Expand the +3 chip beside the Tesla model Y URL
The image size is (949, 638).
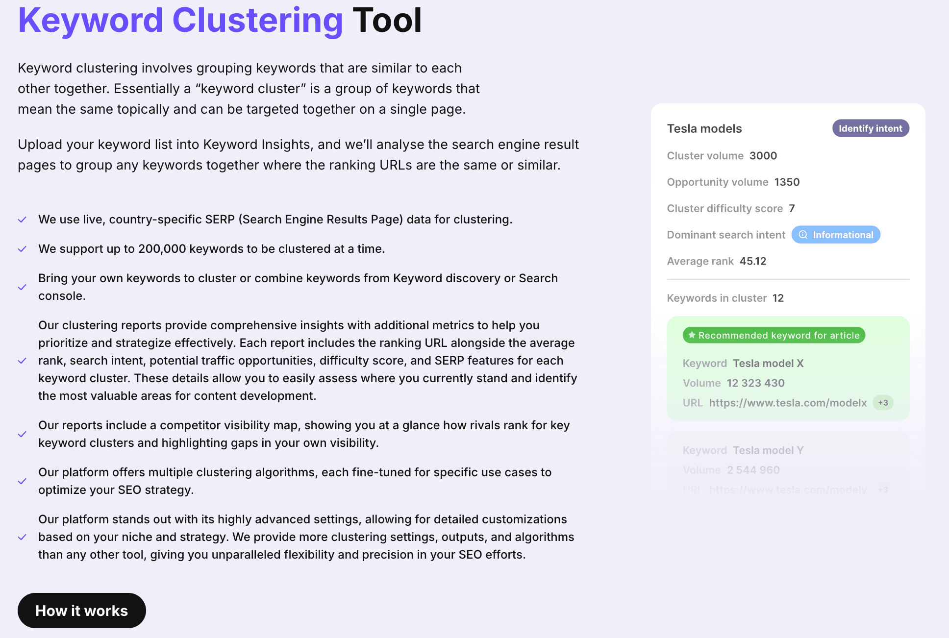[x=882, y=490]
